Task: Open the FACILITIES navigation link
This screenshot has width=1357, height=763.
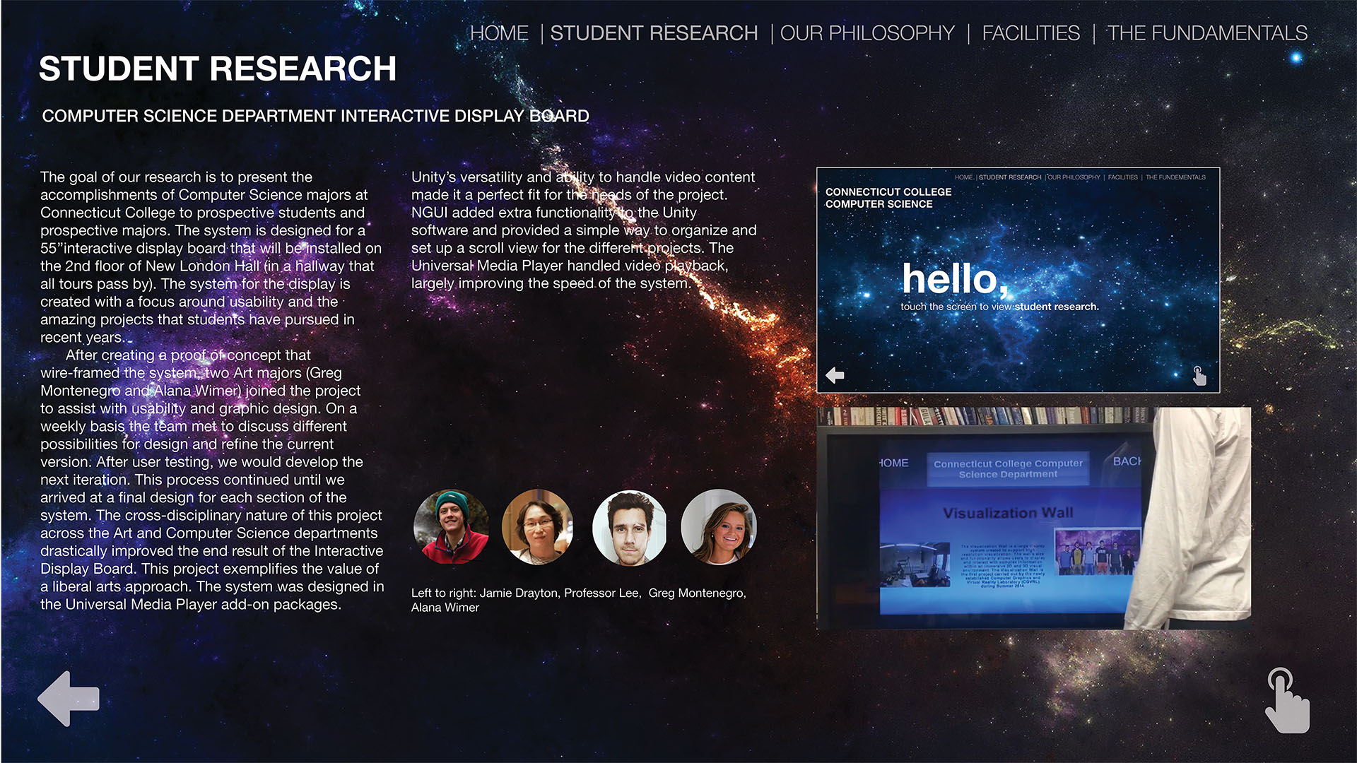Action: (x=1030, y=33)
